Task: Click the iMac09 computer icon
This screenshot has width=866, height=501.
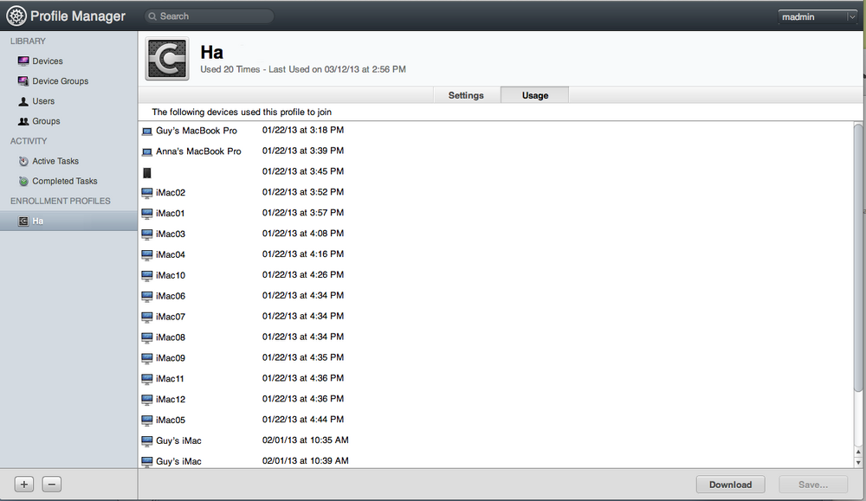Action: tap(147, 358)
